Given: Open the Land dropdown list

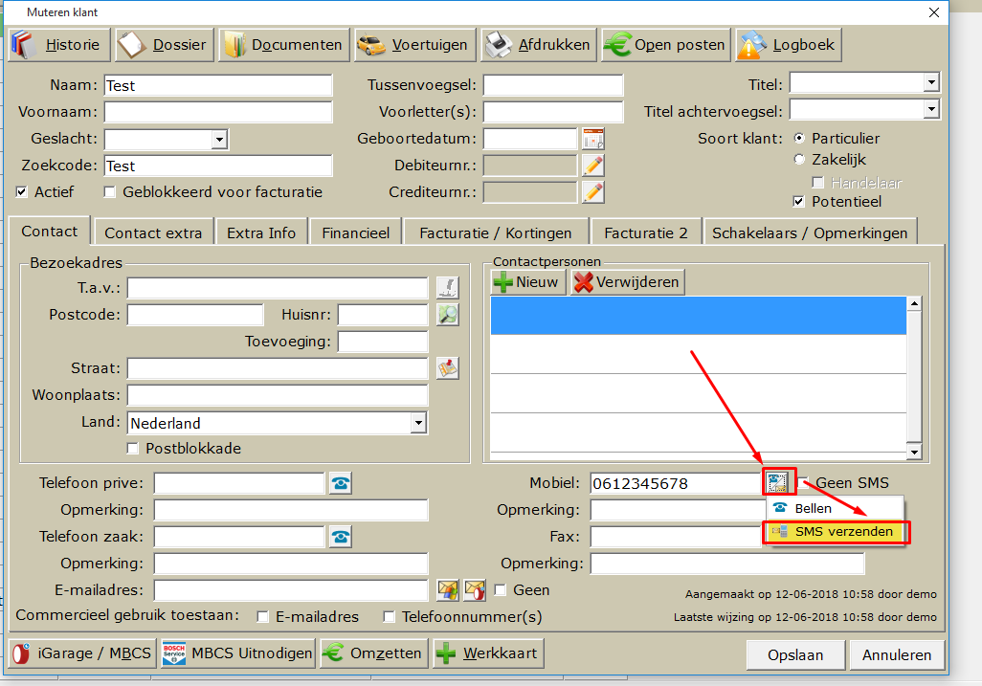Looking at the screenshot, I should pos(418,423).
